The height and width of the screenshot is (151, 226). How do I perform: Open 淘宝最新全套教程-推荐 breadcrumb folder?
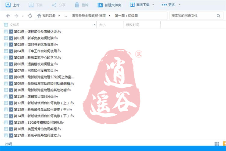89,16
